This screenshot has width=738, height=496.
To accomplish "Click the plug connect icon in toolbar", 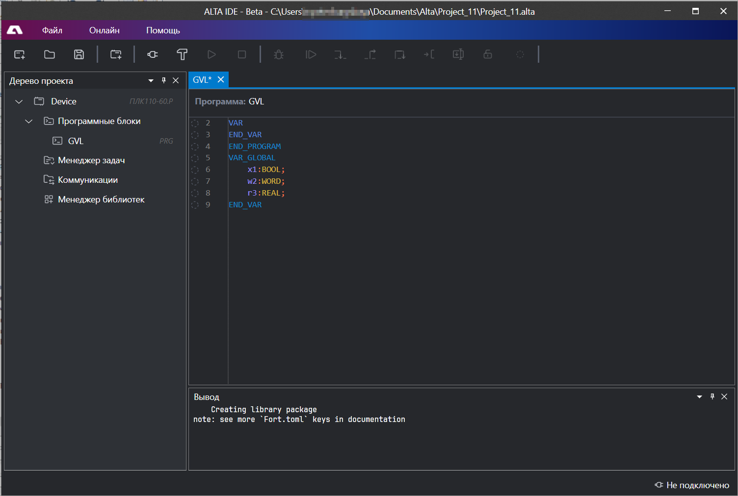I will (153, 54).
